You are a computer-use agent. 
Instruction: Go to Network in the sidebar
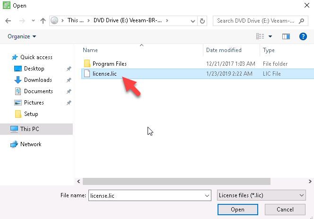coord(31,144)
